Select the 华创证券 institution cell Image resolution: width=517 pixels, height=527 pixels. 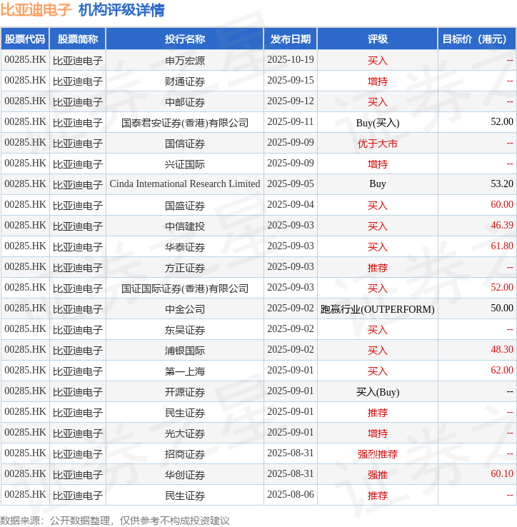[184, 475]
